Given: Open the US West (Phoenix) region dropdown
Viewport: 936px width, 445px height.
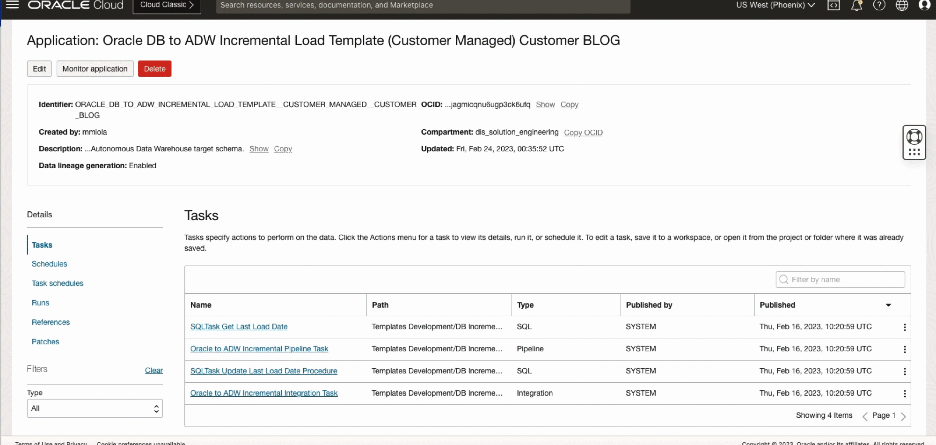Looking at the screenshot, I should tap(775, 5).
